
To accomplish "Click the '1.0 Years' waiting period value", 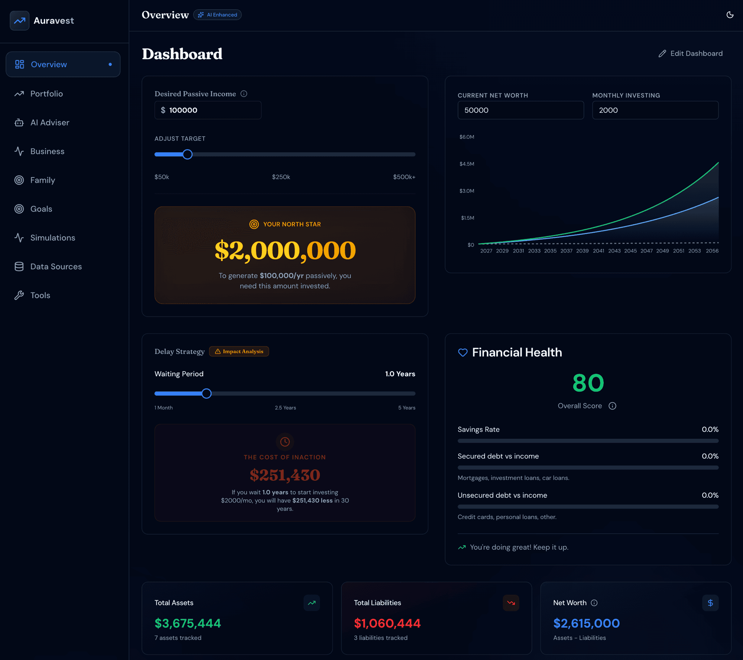I will pos(400,374).
